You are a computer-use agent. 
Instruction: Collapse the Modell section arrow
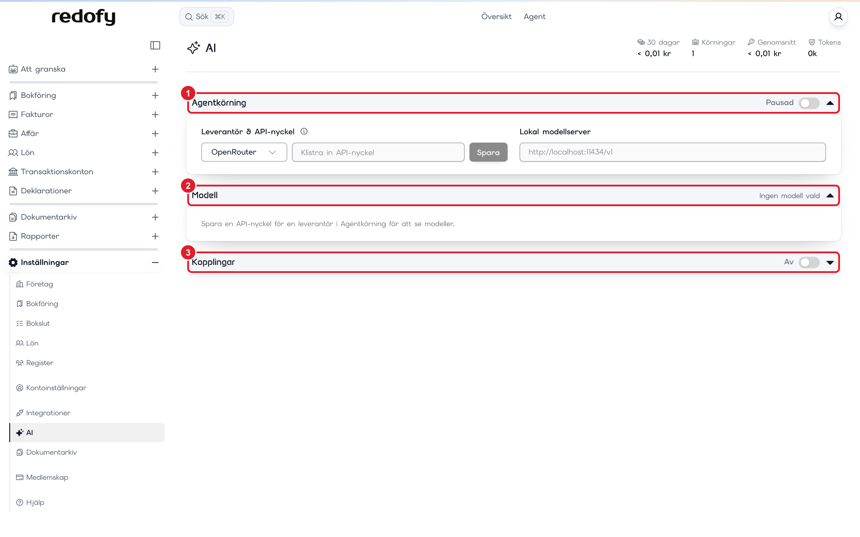(x=830, y=196)
